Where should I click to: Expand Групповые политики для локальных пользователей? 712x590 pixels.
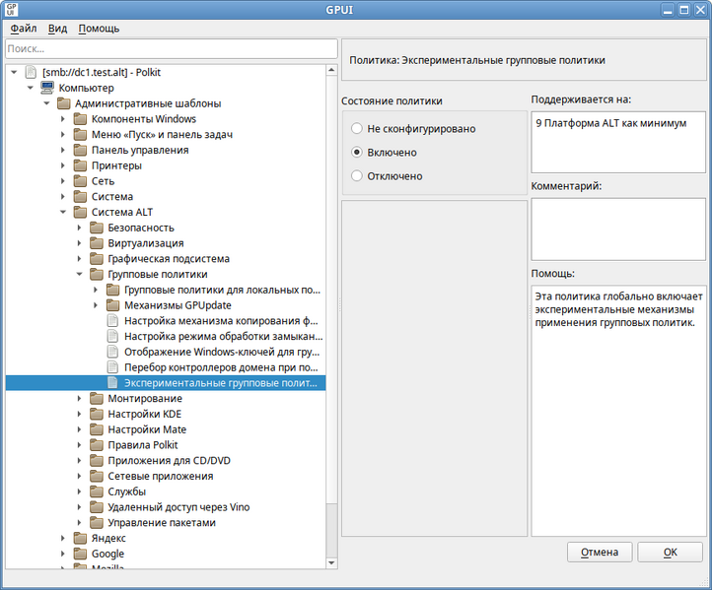click(x=96, y=290)
